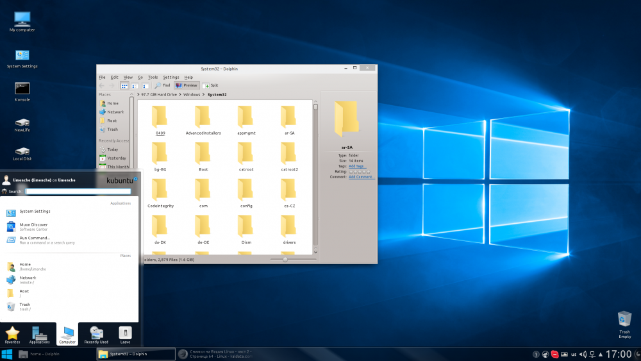This screenshot has width=641, height=361.
Task: Open the Edit menu in Dolphin
Action: [x=115, y=78]
